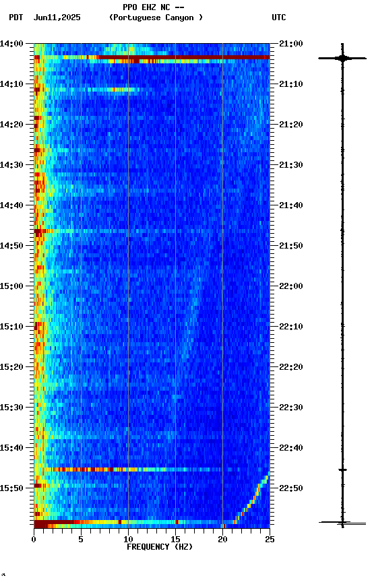This screenshot has height=582, width=372.
Task: Click the '20' frequency axis tick label
Action: point(222,540)
